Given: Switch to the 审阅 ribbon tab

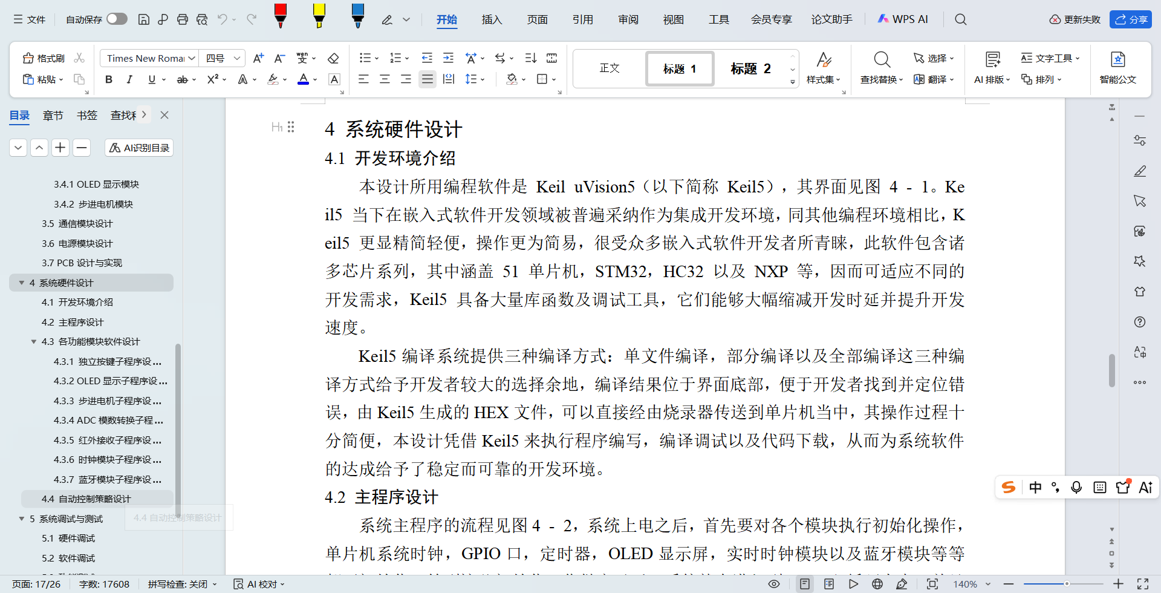Looking at the screenshot, I should (628, 19).
